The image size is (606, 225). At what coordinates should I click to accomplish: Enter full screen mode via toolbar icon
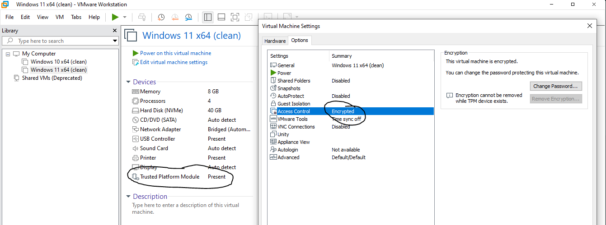tap(235, 17)
